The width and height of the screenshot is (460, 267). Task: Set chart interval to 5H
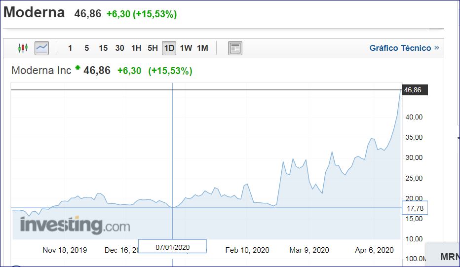point(153,48)
